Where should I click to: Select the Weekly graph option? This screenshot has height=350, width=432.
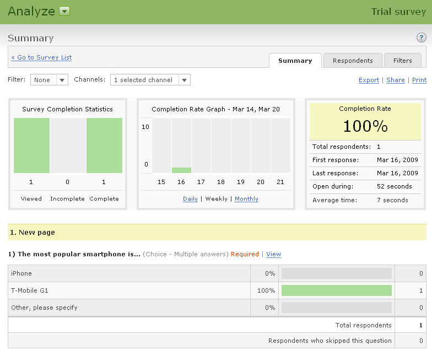point(216,199)
